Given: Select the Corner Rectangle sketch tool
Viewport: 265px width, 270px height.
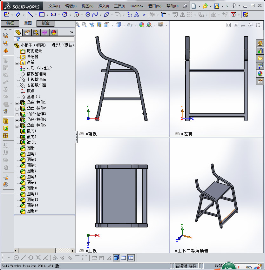Looking at the screenshot, I should pyautogui.click(x=42, y=14).
